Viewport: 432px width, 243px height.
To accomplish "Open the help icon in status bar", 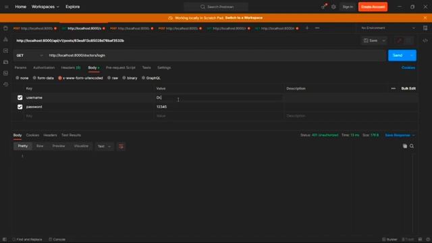I will pyautogui.click(x=428, y=240).
